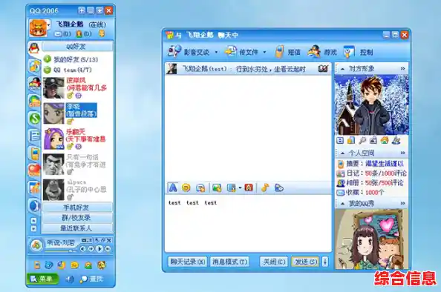
Task: Open the 影音交谈 video chat tool
Action: coord(189,52)
